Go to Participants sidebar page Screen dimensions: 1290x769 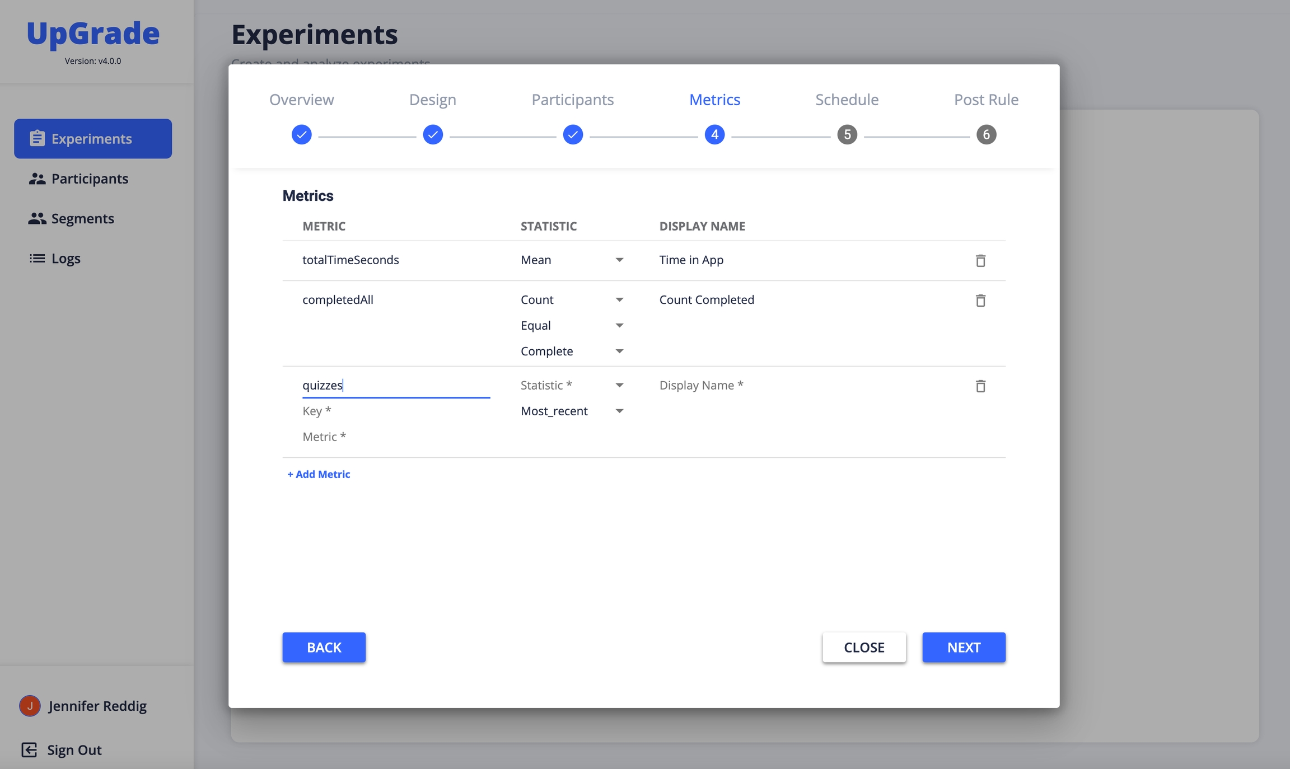pos(89,179)
